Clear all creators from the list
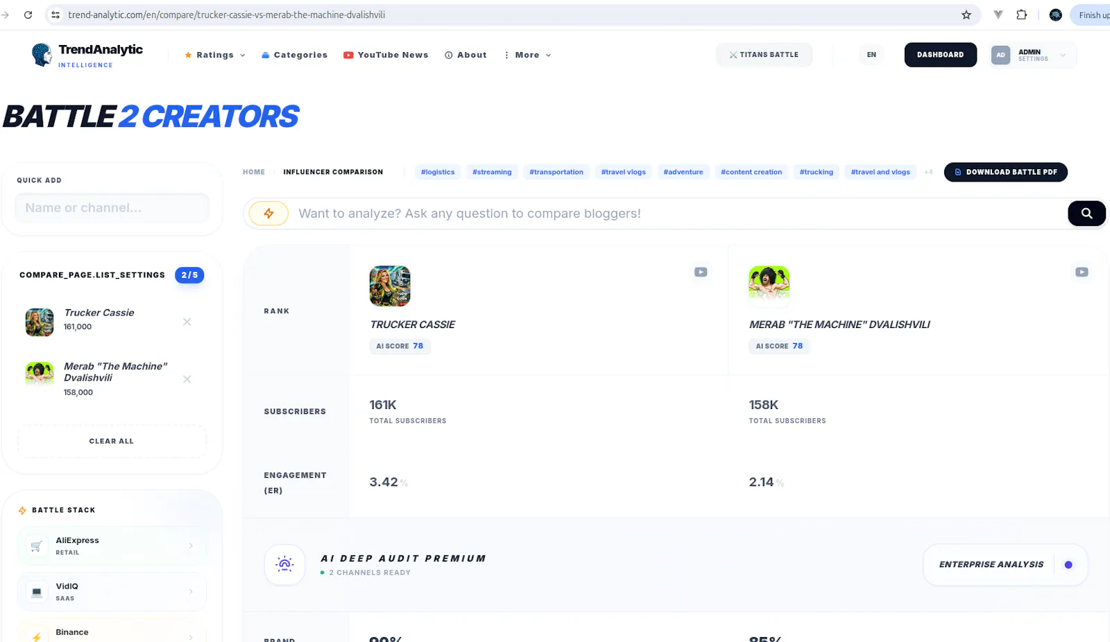Screen dimensions: 1110x642 (x=112, y=441)
